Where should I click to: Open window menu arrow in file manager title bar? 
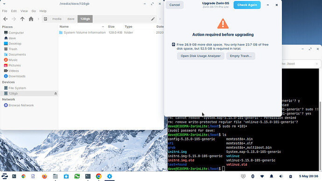pos(4,4)
